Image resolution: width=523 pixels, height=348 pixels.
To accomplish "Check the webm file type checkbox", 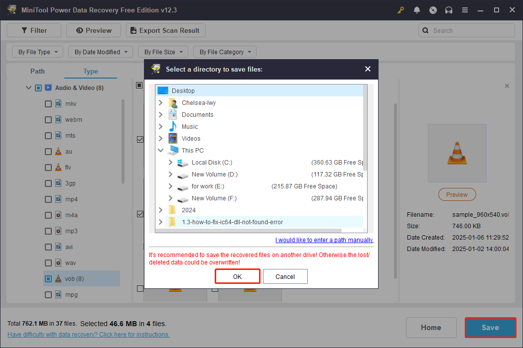I will (48, 119).
